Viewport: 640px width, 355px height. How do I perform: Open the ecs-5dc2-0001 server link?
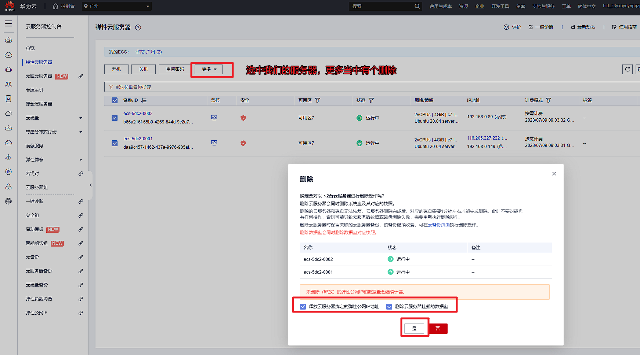click(138, 139)
